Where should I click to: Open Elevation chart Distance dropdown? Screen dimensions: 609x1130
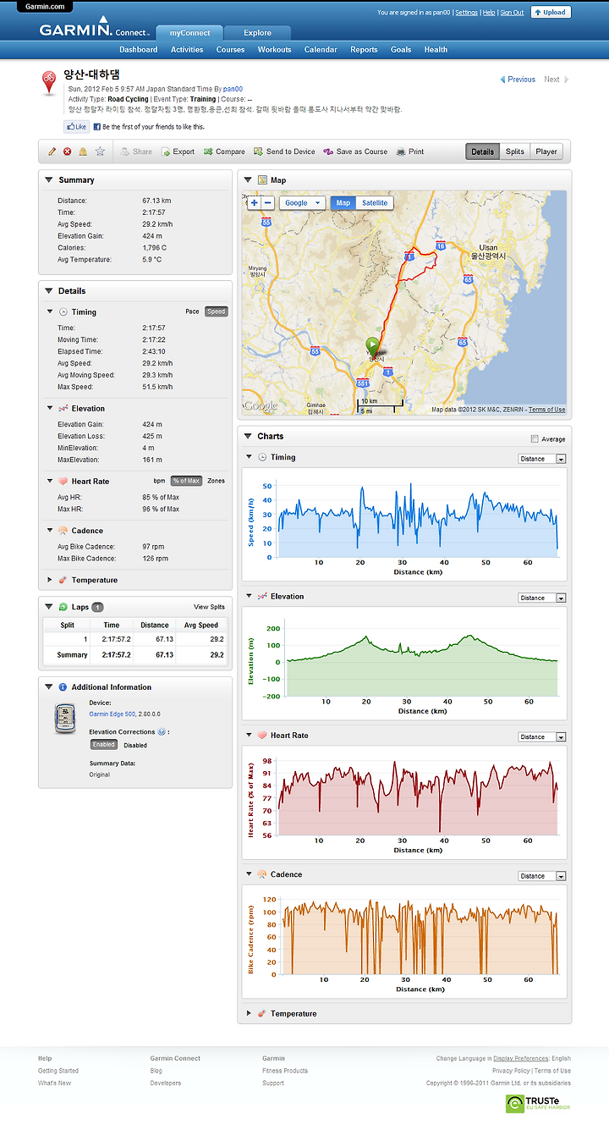point(542,598)
